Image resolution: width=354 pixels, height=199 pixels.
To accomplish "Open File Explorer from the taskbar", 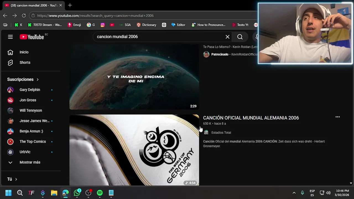I will 54,193.
